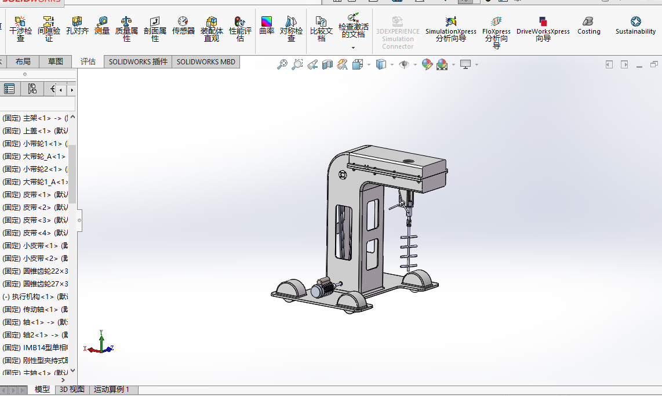The image size is (662, 396).
Task: Click the feature tree vertical scrollbar
Action: [x=72, y=174]
